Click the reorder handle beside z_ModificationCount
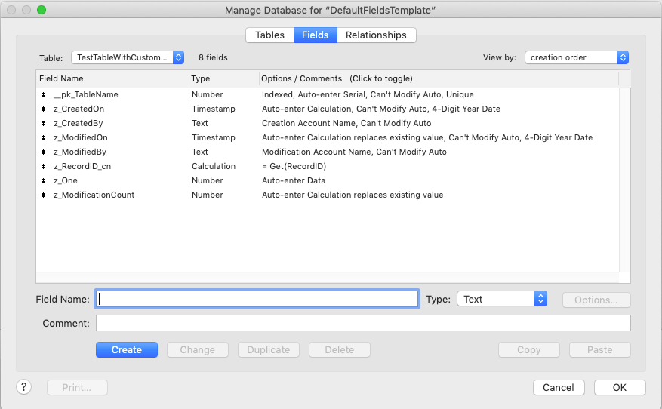This screenshot has width=662, height=409. tap(44, 195)
